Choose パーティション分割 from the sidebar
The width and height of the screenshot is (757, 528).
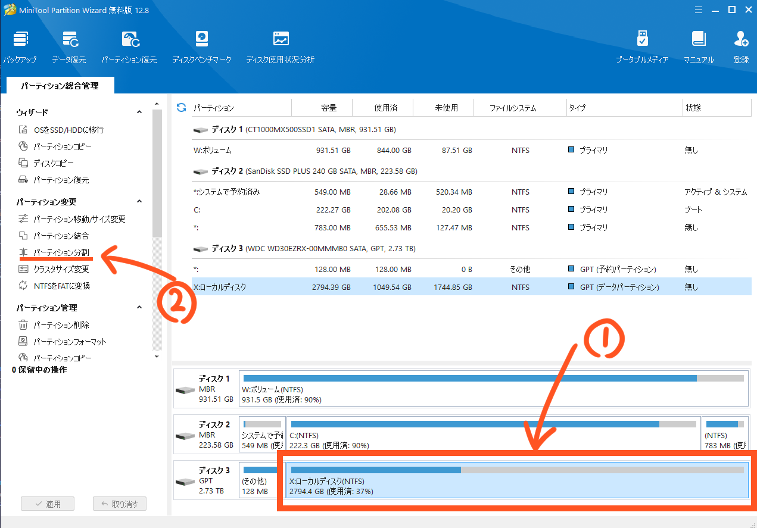(x=61, y=252)
